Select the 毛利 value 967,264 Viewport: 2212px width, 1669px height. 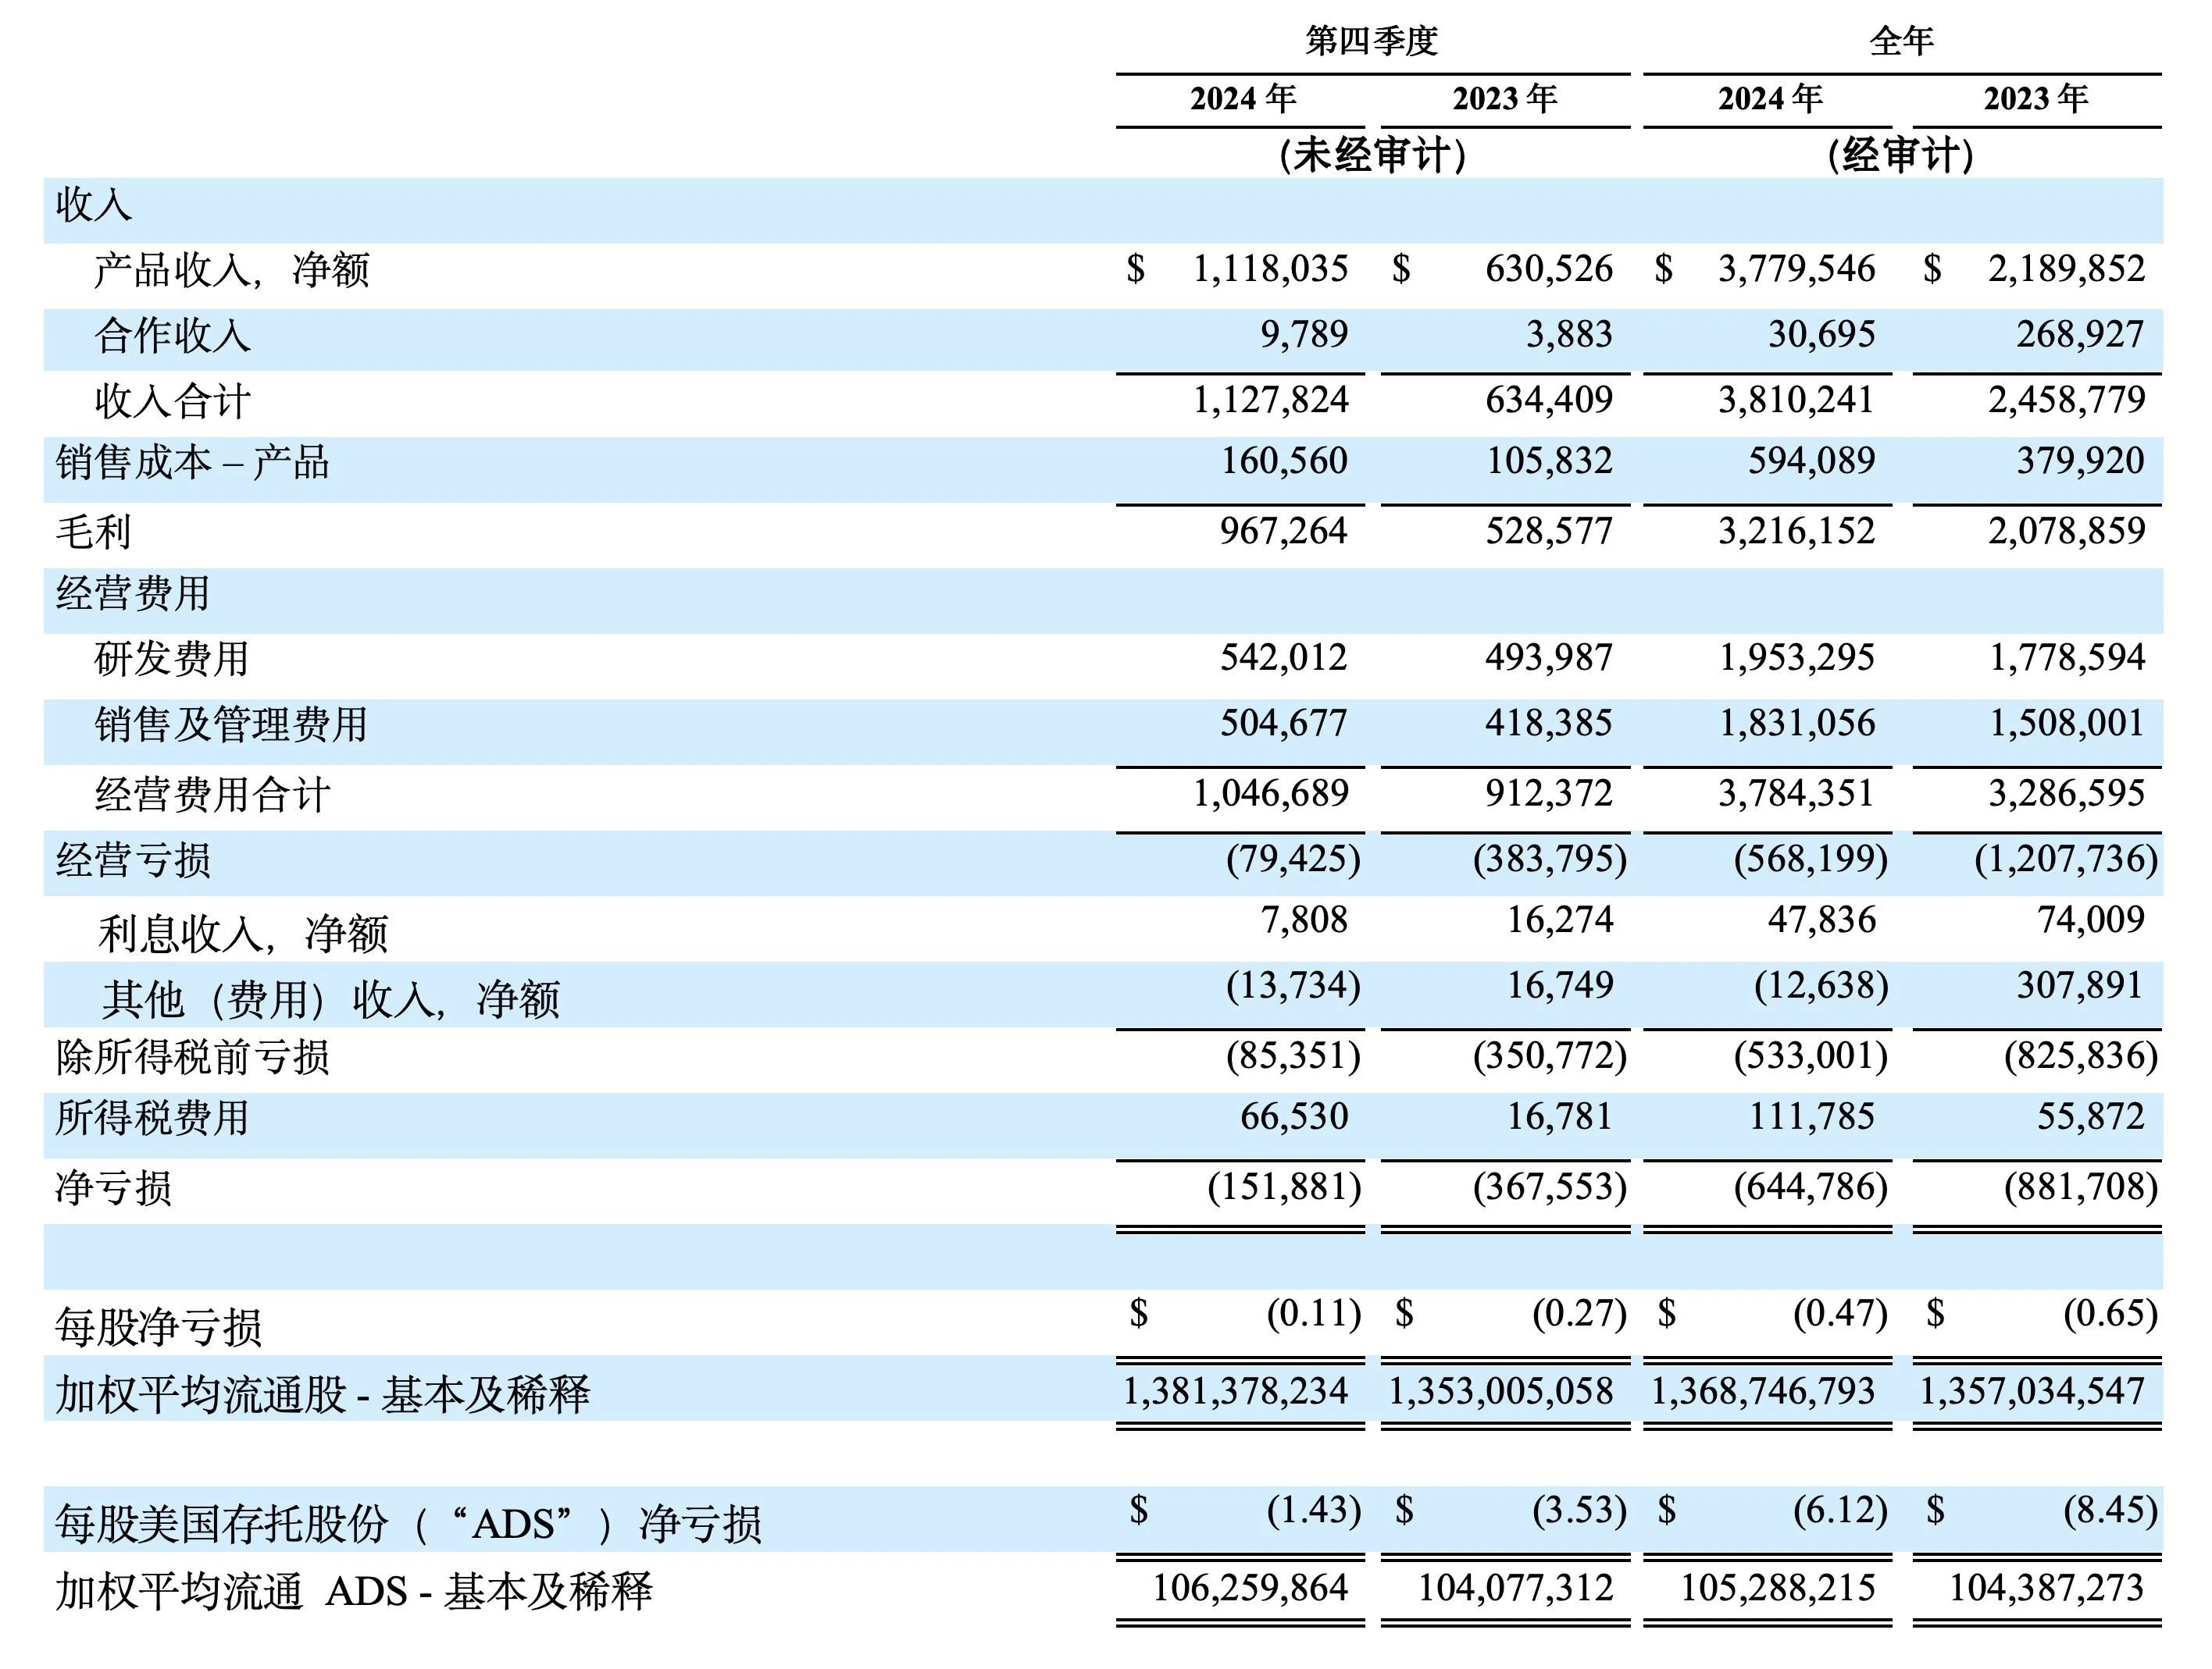(1283, 531)
